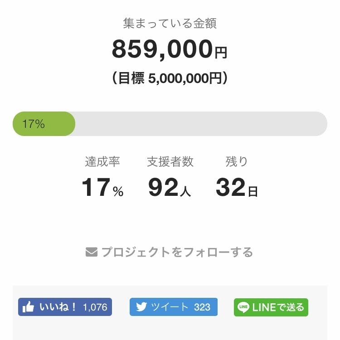This screenshot has height=340, width=340.
Task: Click the tweet count 323
Action: coord(202,307)
